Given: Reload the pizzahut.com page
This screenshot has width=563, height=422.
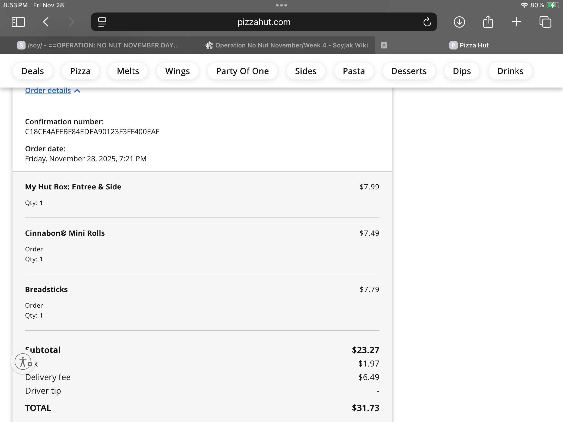Looking at the screenshot, I should (x=427, y=22).
